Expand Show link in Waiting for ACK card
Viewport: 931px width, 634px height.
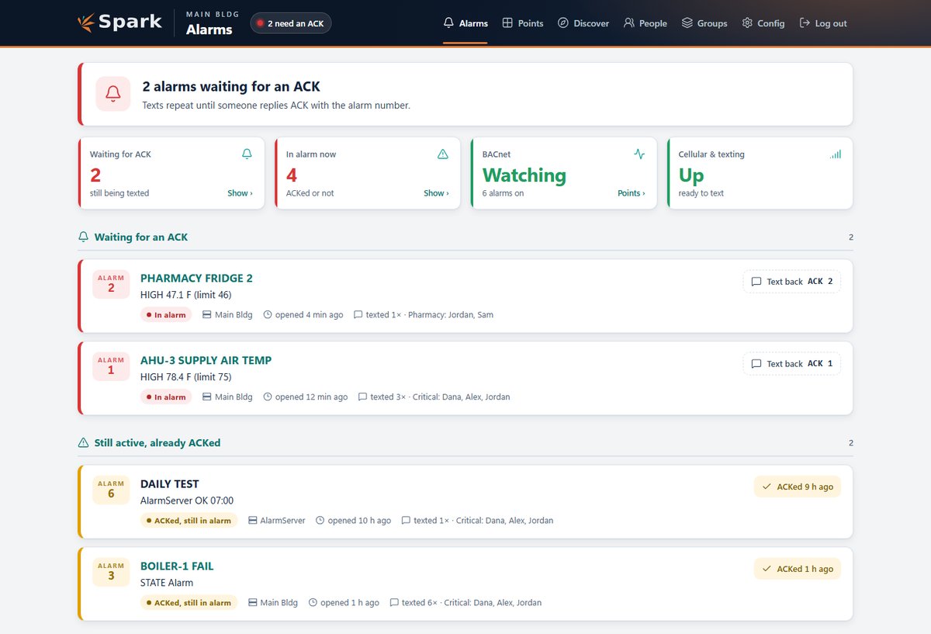[240, 193]
